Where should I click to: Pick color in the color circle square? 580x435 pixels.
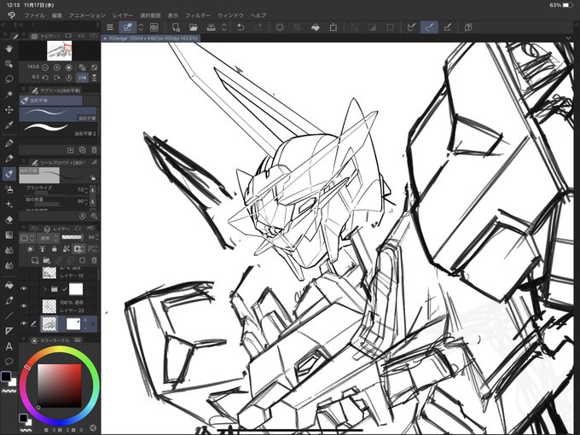pos(59,386)
